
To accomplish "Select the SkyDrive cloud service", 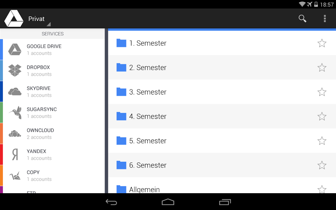I will pos(52,92).
